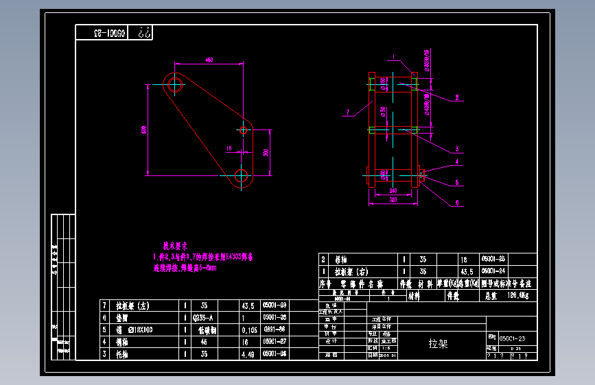
Task: Click the horizontal dimension "460" above side view
Action: tap(209, 60)
